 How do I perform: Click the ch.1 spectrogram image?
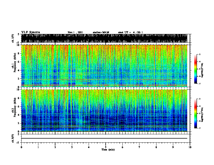[104, 66]
